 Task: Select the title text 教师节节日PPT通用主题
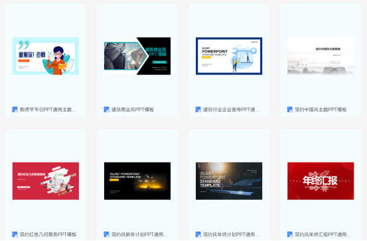[48, 110]
